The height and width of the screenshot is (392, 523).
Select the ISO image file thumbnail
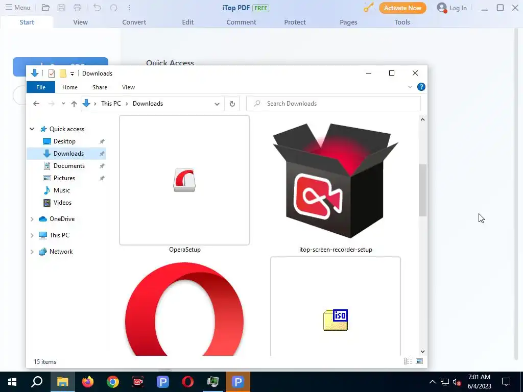[x=336, y=307]
